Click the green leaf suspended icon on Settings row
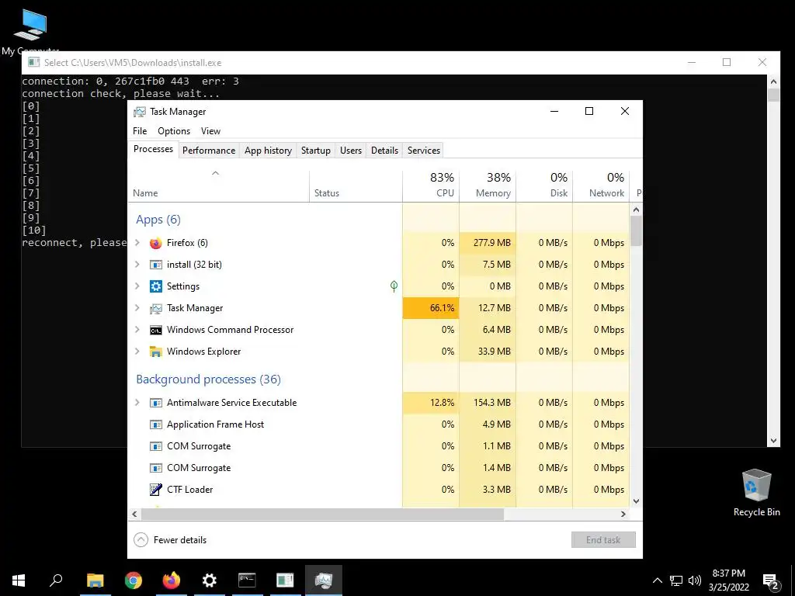The width and height of the screenshot is (795, 596). coord(394,286)
